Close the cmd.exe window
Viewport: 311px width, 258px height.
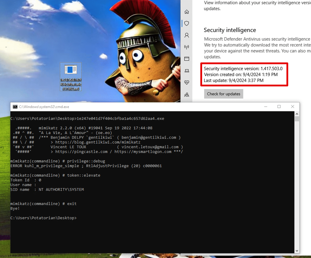293,107
